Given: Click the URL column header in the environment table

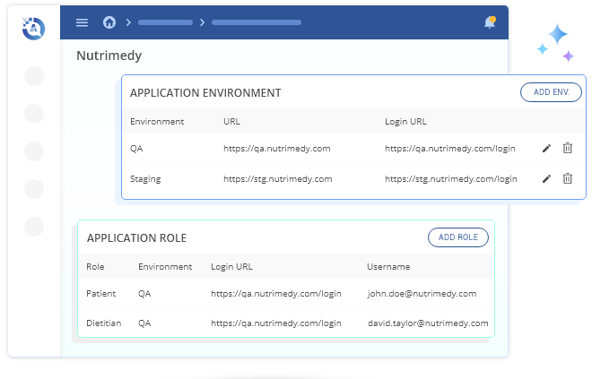Looking at the screenshot, I should (x=231, y=122).
